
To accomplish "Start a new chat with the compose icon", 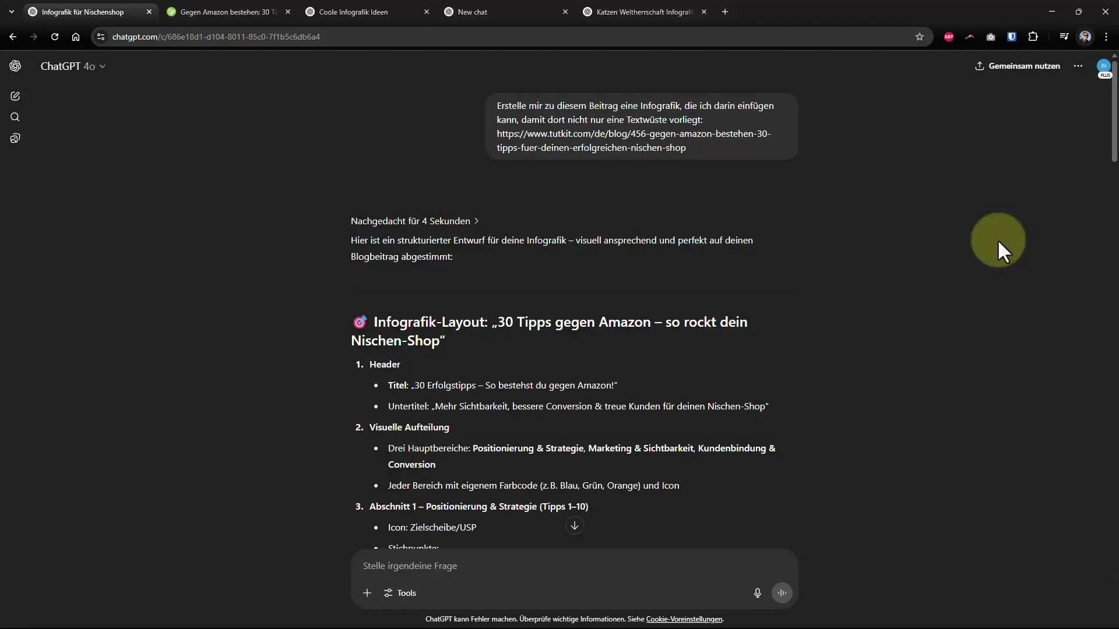I will [x=15, y=96].
